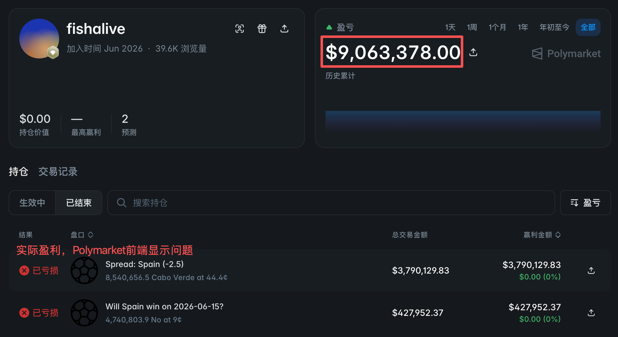Screen dimensions: 618x337
Task: Switch to the 交易记录 tab
Action: pyautogui.click(x=58, y=172)
